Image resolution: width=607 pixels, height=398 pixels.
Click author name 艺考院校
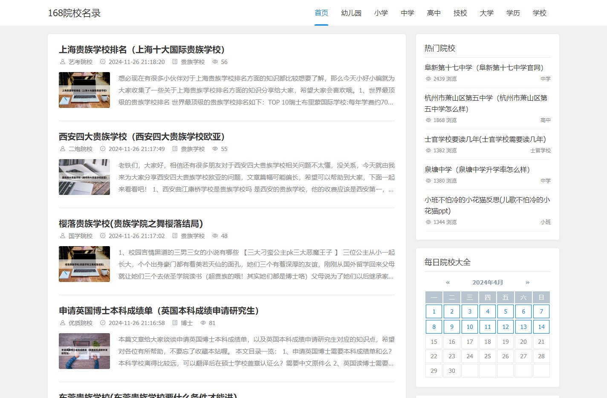point(81,62)
